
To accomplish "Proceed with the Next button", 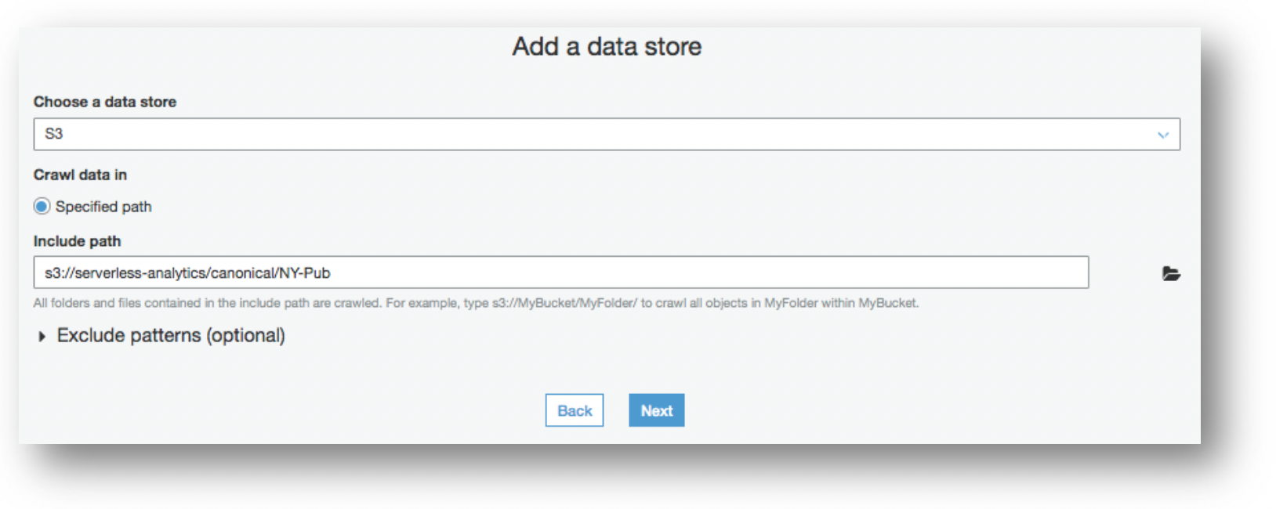I will (657, 410).
